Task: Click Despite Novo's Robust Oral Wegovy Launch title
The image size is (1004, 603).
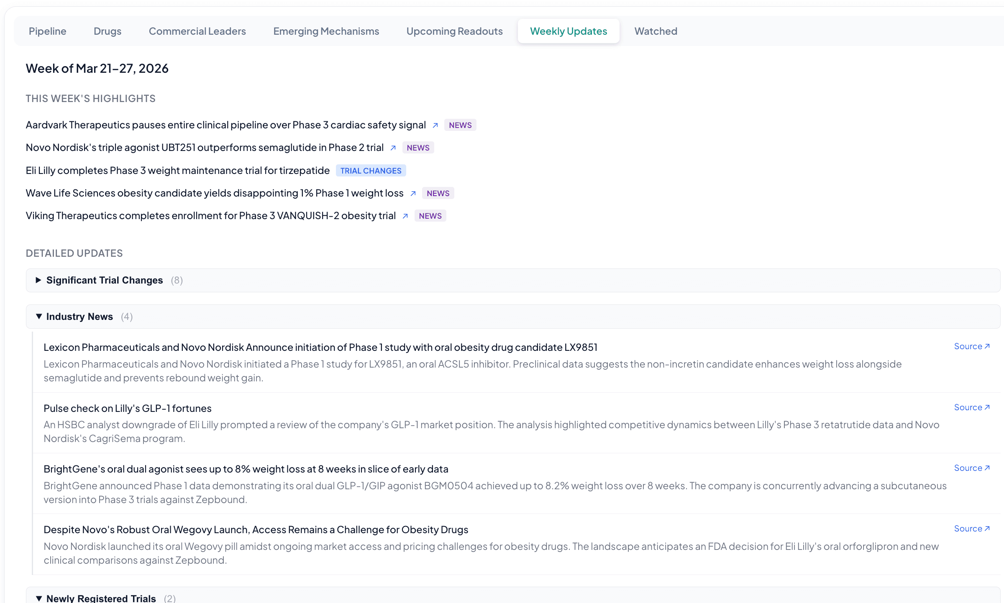Action: tap(256, 530)
